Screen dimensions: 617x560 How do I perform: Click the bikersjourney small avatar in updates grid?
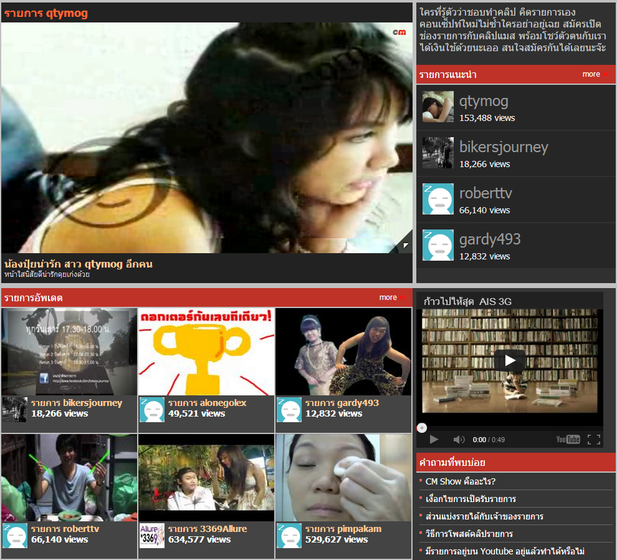tap(14, 410)
